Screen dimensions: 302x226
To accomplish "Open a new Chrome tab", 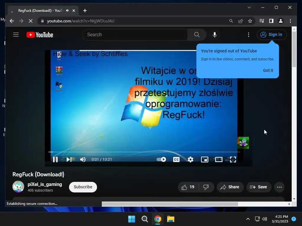I will pyautogui.click(x=85, y=11).
